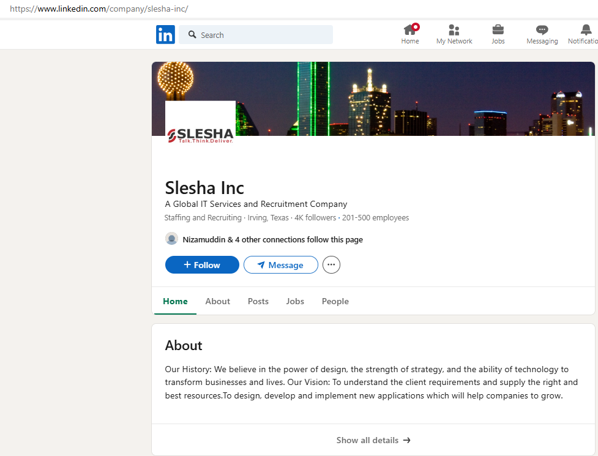Message Slesha Inc
The image size is (598, 456).
click(x=280, y=265)
